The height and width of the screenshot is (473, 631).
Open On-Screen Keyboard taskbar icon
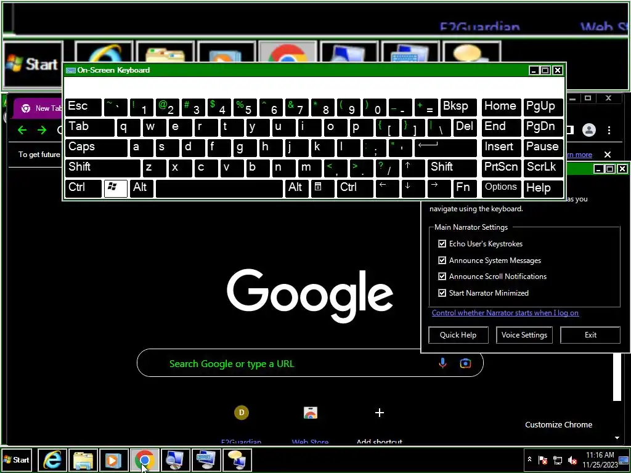tap(206, 459)
